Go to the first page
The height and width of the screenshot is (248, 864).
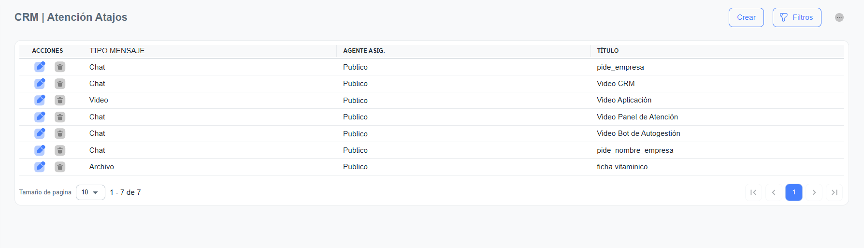click(753, 192)
